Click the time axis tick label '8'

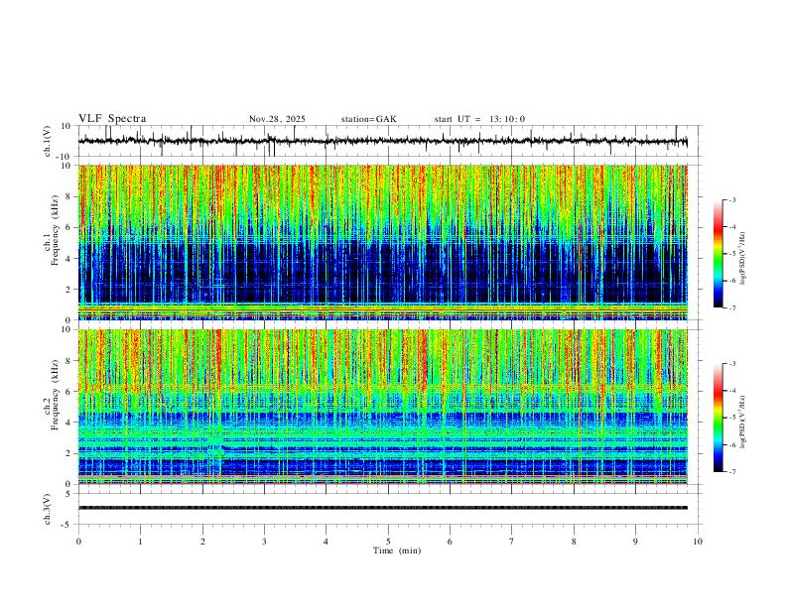574,542
